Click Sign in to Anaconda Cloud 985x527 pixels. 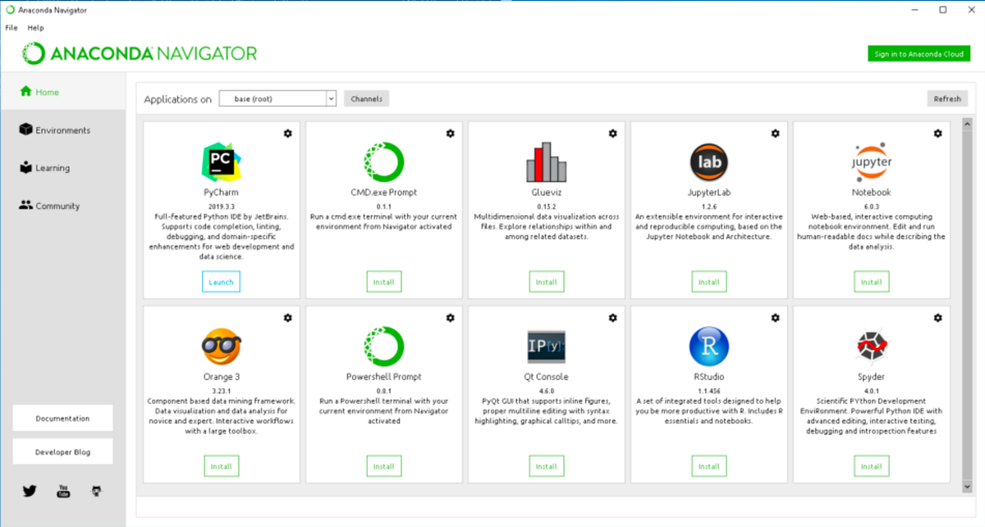(919, 53)
